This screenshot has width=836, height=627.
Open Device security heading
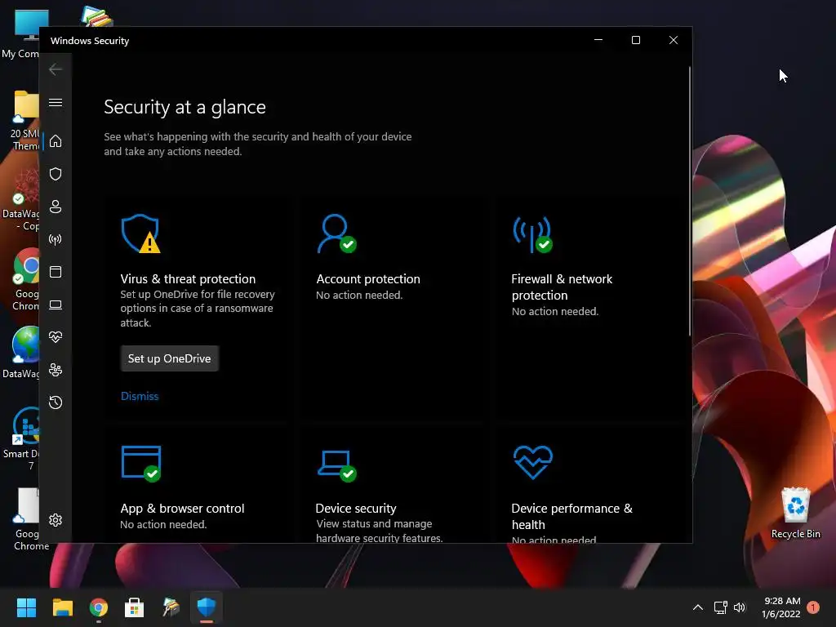click(x=356, y=509)
